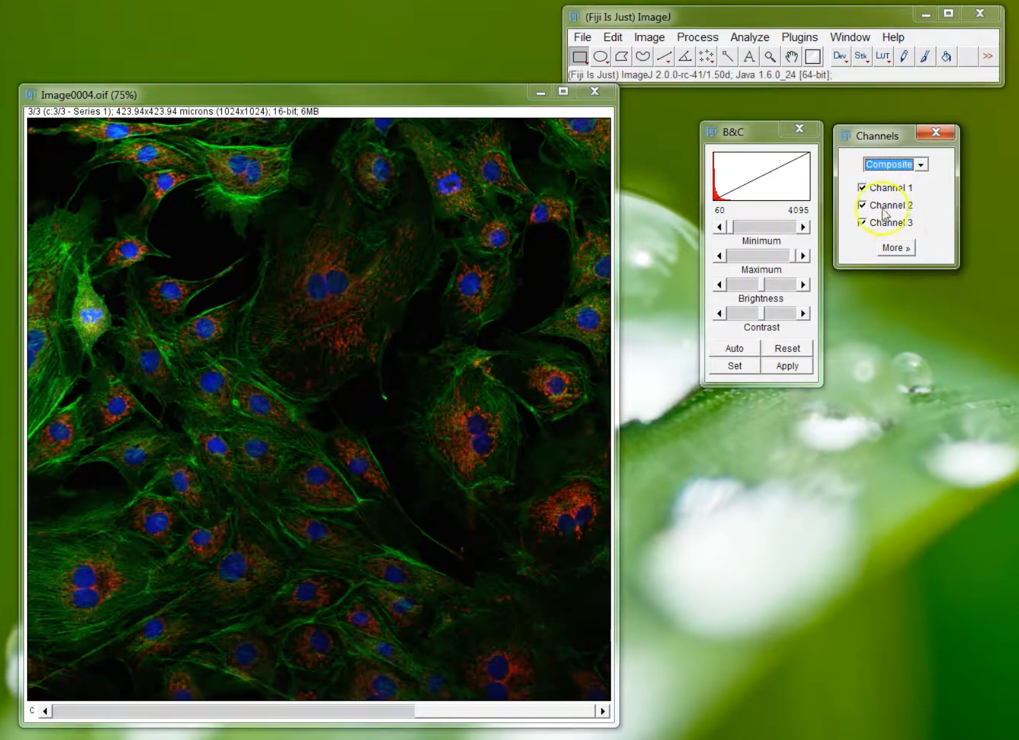Click the Image0004.oif window title icon
Viewport: 1019px width, 740px height.
coord(31,95)
